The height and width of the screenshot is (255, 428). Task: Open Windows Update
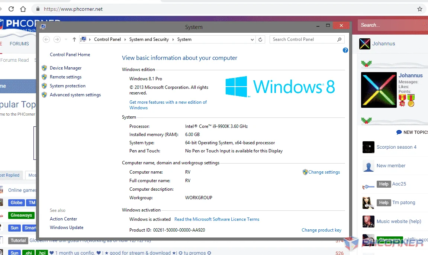[x=66, y=227]
